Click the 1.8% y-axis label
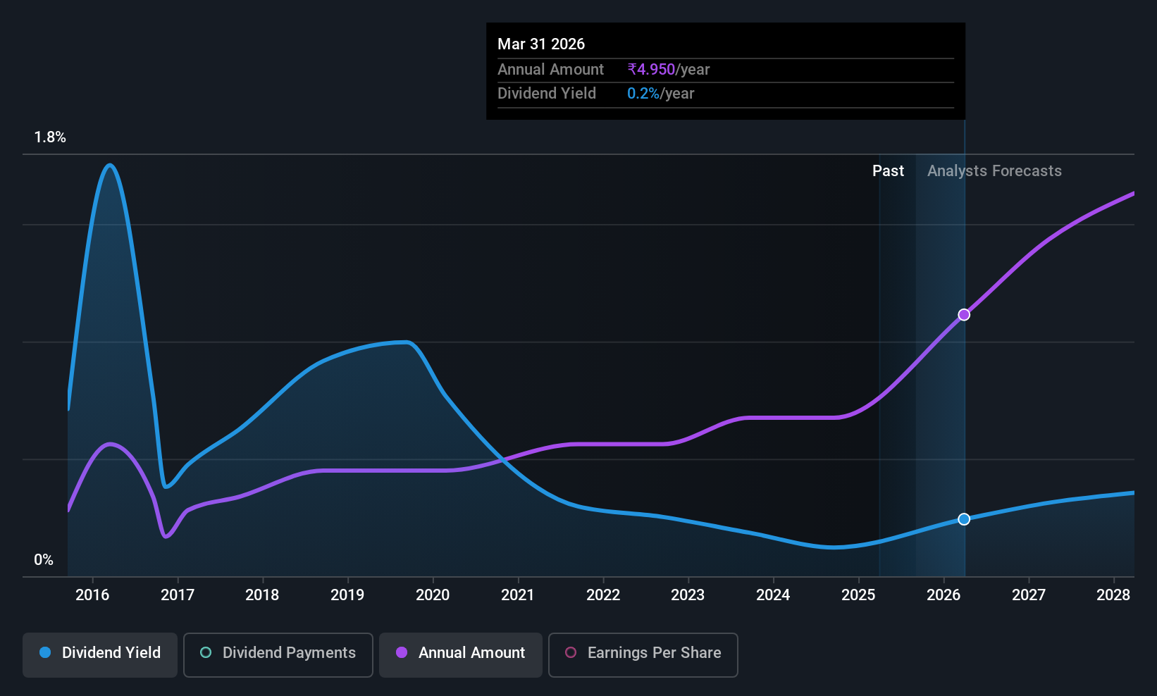 [x=50, y=137]
